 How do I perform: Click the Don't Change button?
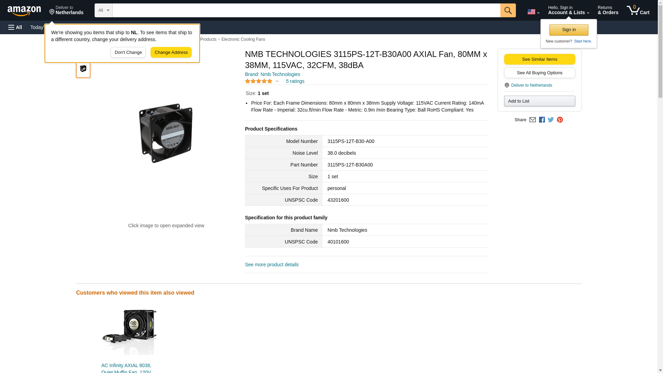pos(128,52)
